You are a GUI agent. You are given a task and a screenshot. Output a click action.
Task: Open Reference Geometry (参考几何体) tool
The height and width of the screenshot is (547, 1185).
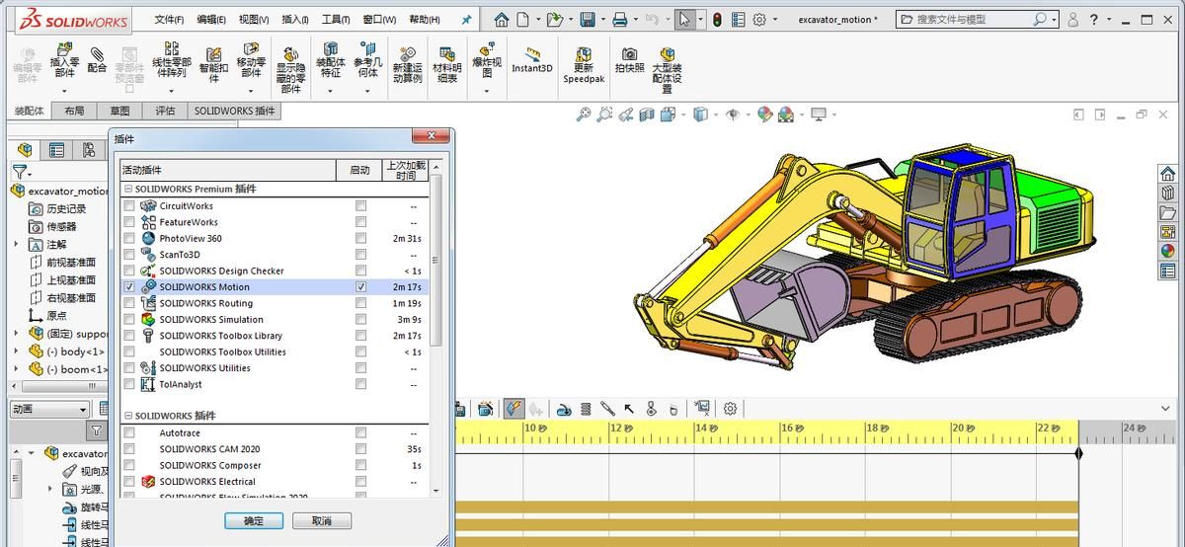pyautogui.click(x=367, y=60)
